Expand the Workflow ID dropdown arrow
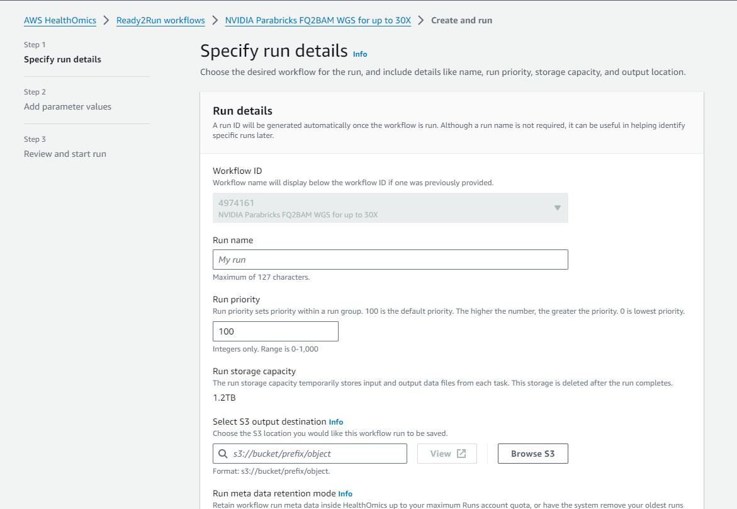This screenshot has width=737, height=509. tap(557, 208)
